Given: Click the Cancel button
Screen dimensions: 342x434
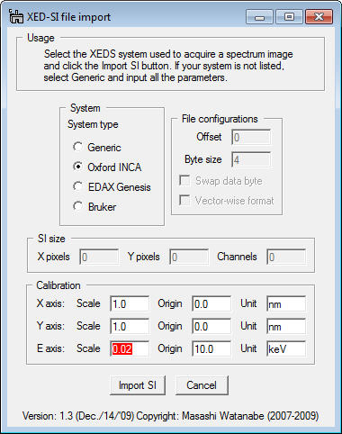Looking at the screenshot, I should click(202, 385).
